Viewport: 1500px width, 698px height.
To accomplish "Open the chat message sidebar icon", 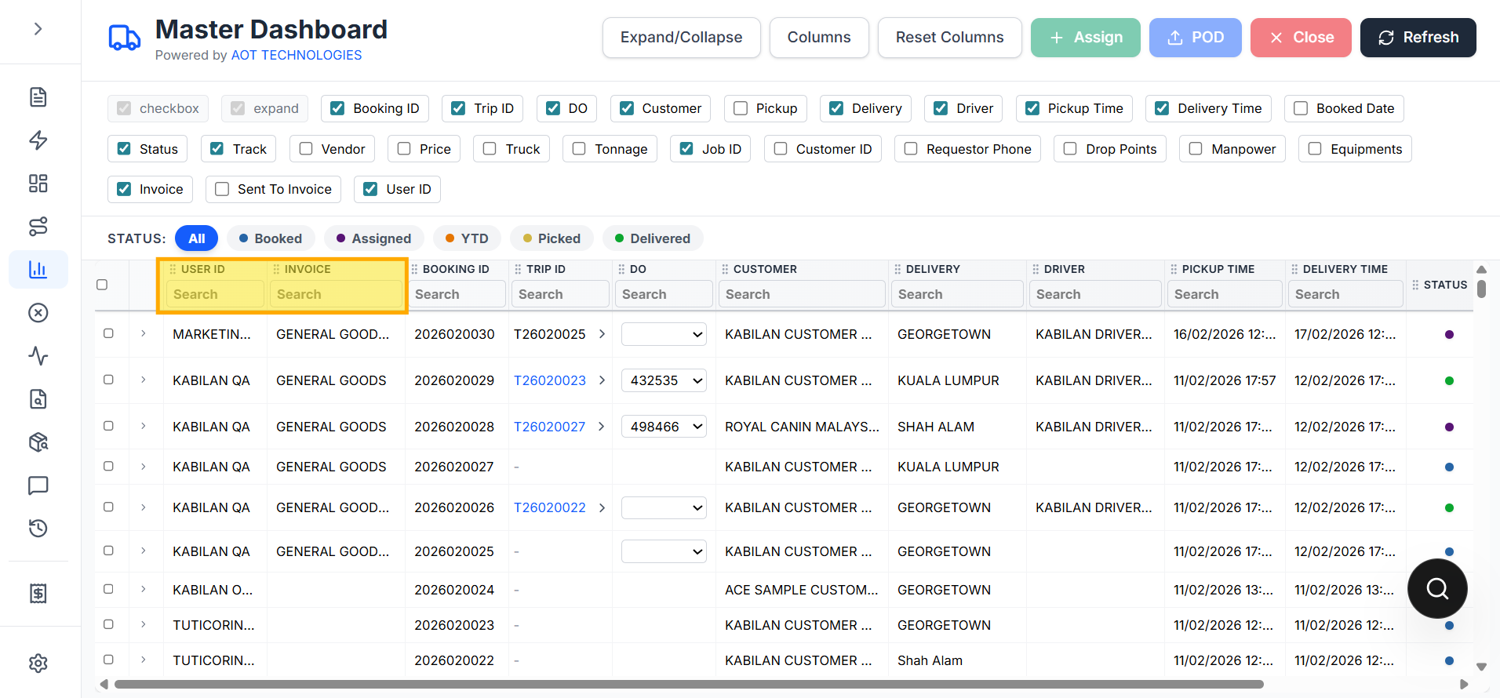I will click(38, 485).
